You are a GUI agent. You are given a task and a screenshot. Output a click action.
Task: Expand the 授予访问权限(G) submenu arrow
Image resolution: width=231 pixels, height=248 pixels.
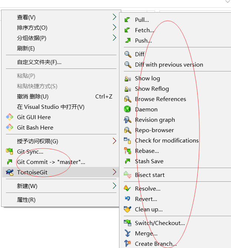(114, 141)
